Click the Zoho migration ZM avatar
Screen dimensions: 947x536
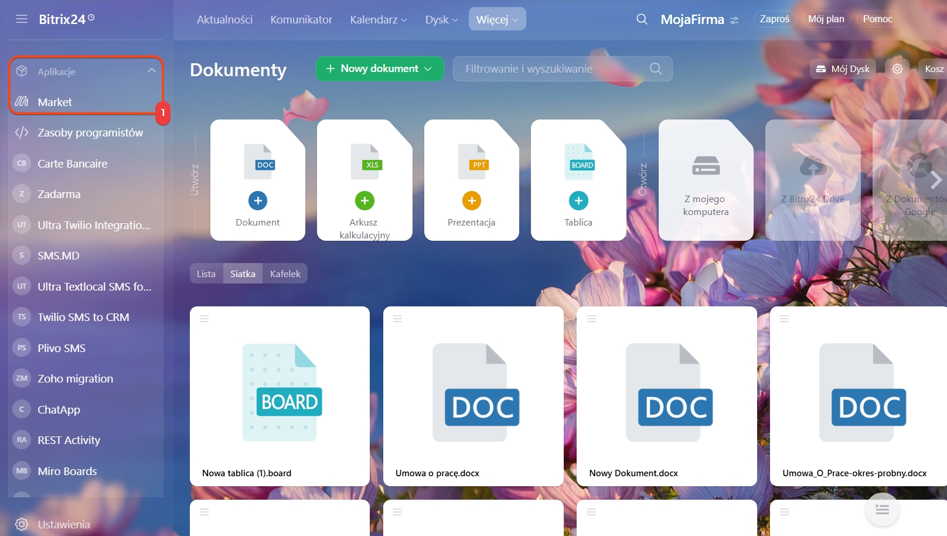click(x=22, y=378)
